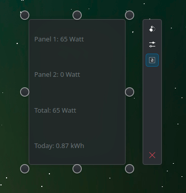This screenshot has width=186, height=193.
Task: Open the widget configure sliders icon
Action: (152, 44)
